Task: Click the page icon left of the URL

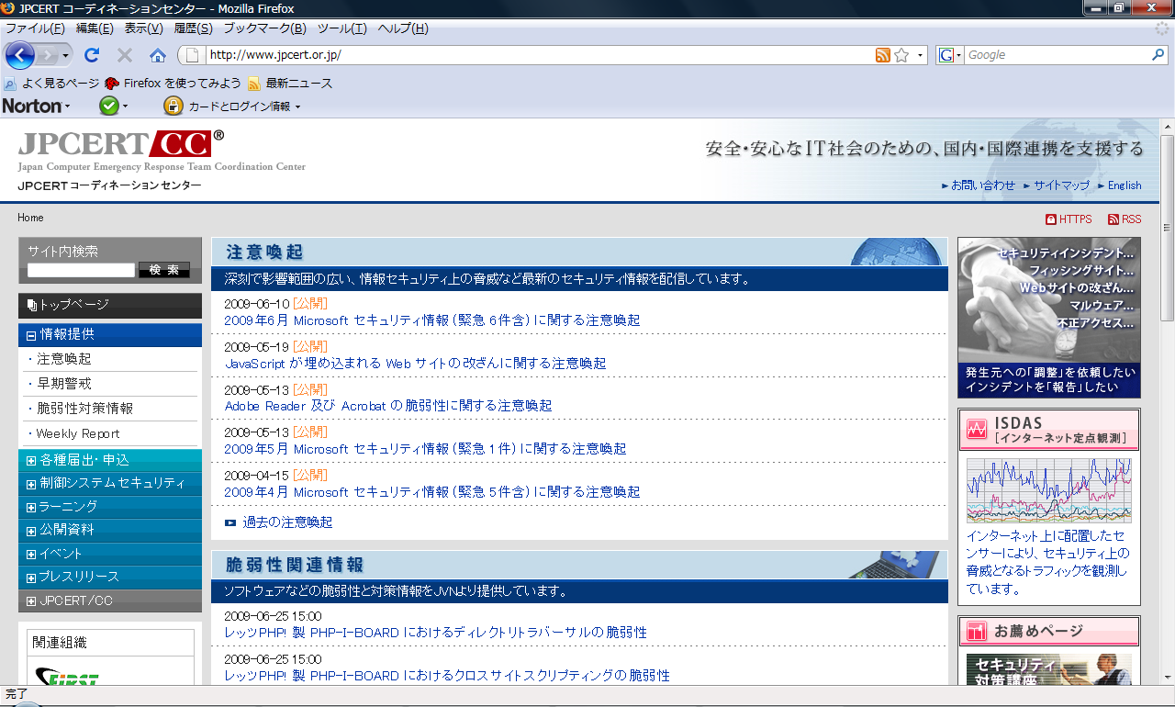Action: [193, 55]
